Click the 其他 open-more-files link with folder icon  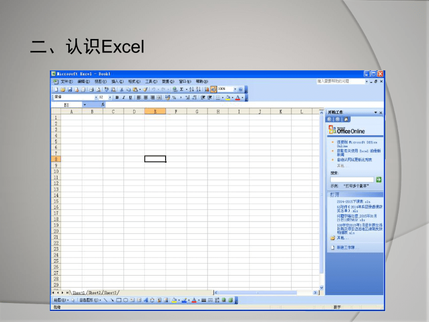[340, 238]
